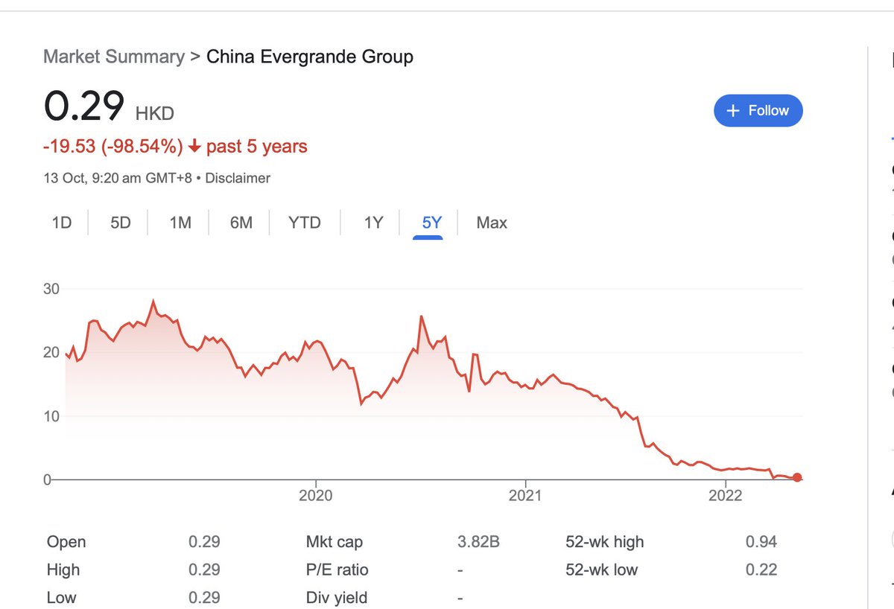Click the plus icon on Follow
The width and height of the screenshot is (894, 609).
pos(733,110)
